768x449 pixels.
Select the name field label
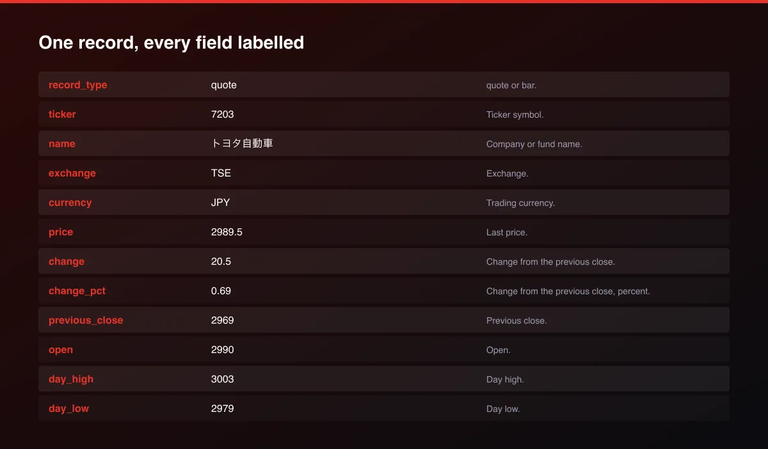(x=62, y=144)
